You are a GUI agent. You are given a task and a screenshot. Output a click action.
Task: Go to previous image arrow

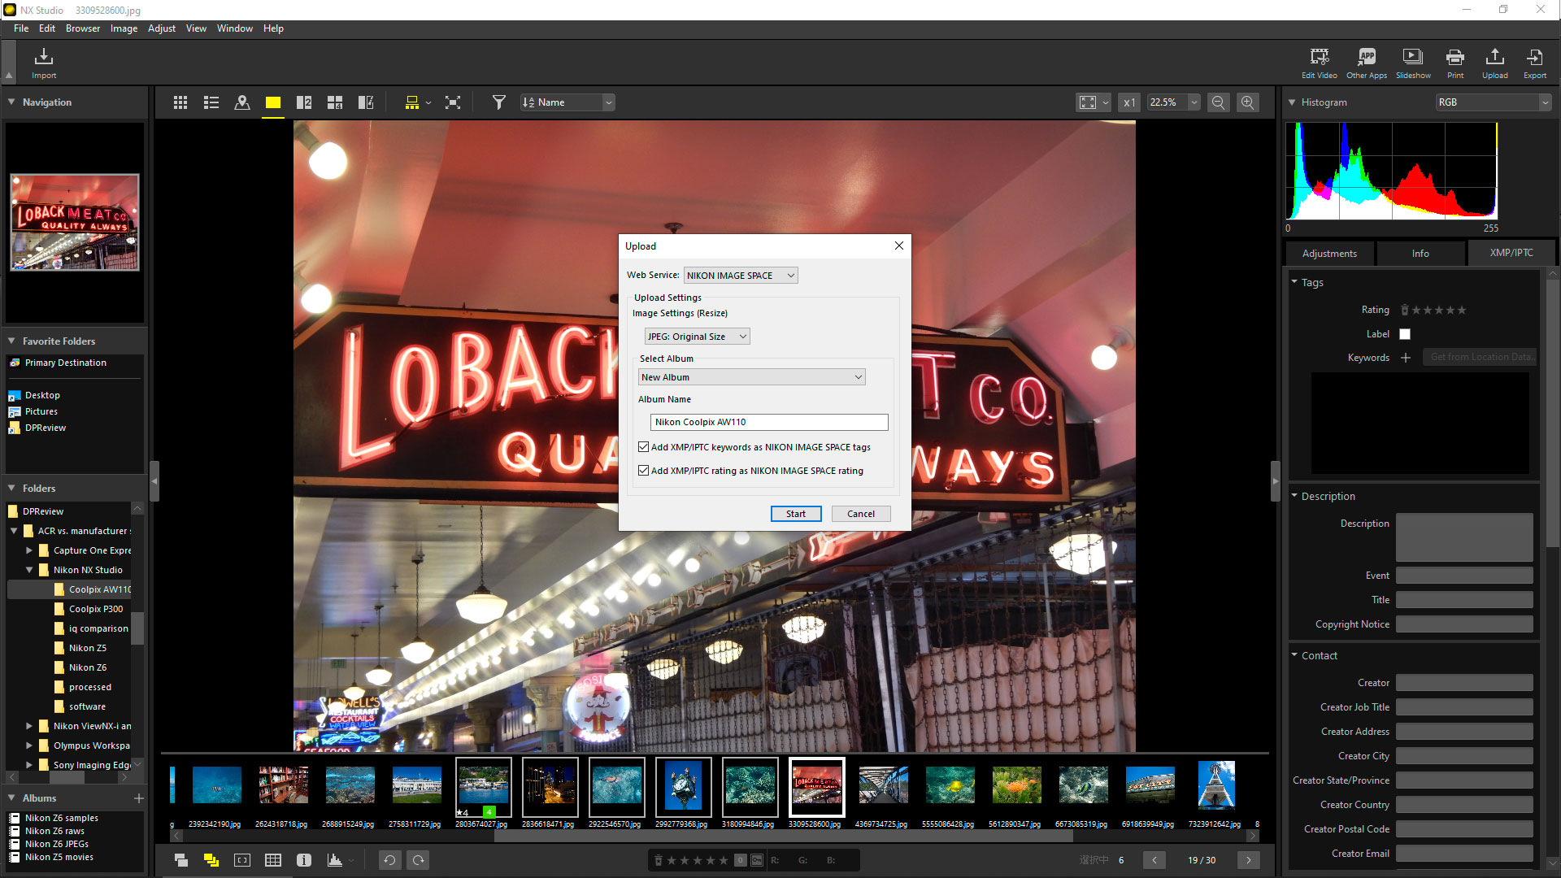[x=1154, y=860]
